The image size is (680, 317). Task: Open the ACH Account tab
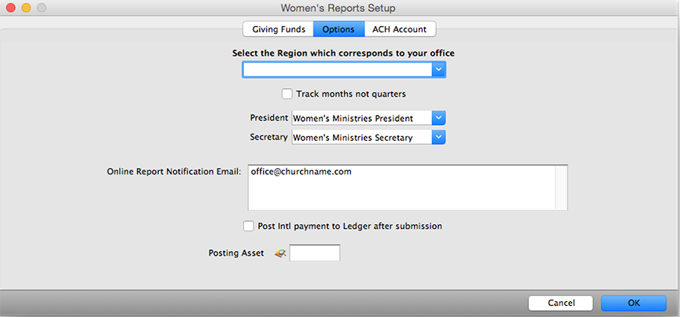pos(400,29)
